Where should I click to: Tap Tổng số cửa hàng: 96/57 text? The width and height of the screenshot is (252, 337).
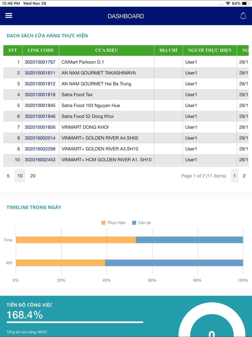point(27,332)
